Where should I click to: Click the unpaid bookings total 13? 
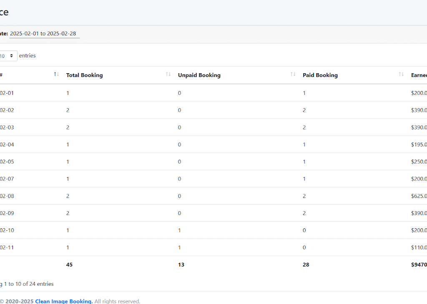[x=181, y=264]
